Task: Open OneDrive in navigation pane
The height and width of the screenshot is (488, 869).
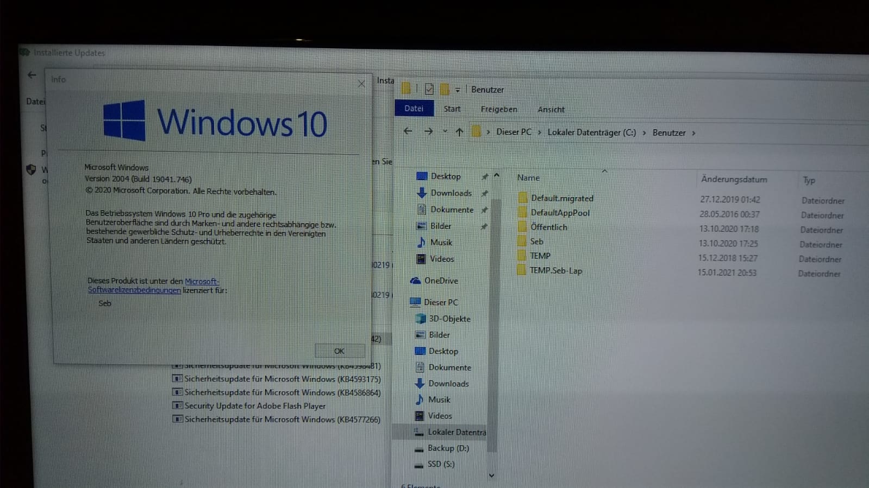Action: pos(441,281)
